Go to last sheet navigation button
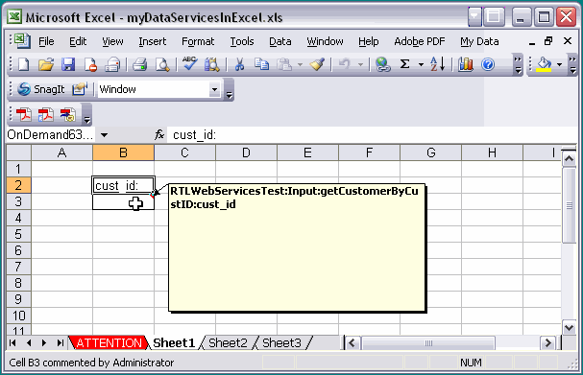The width and height of the screenshot is (583, 375). coord(60,343)
